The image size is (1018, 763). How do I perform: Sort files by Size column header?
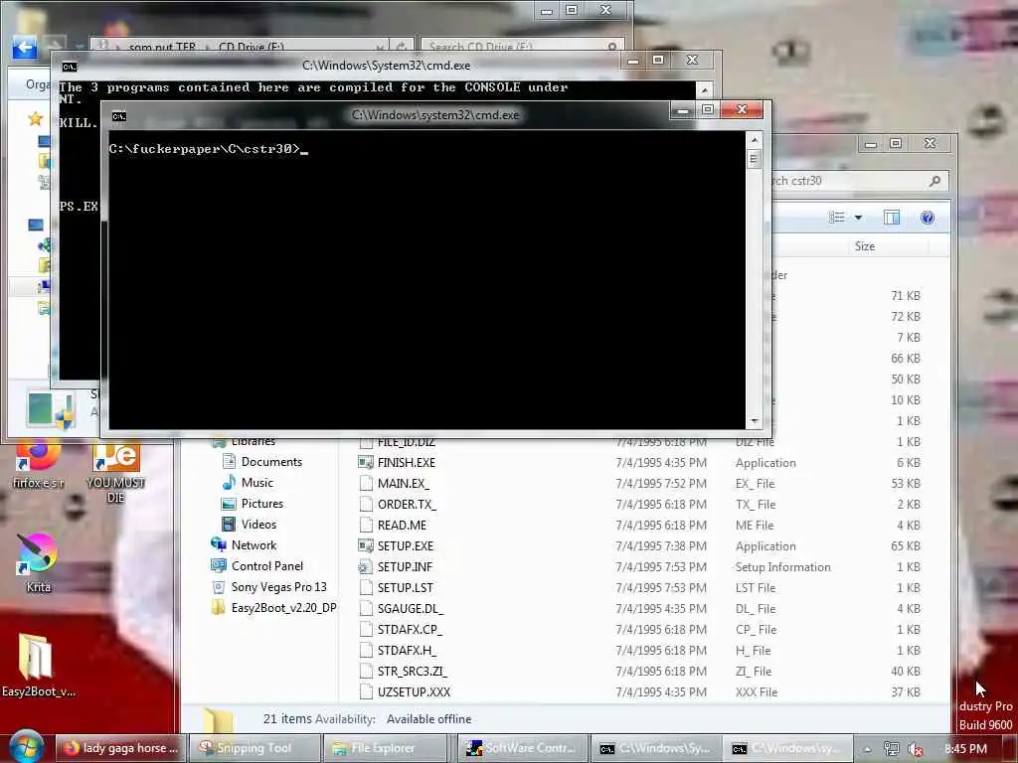click(865, 246)
